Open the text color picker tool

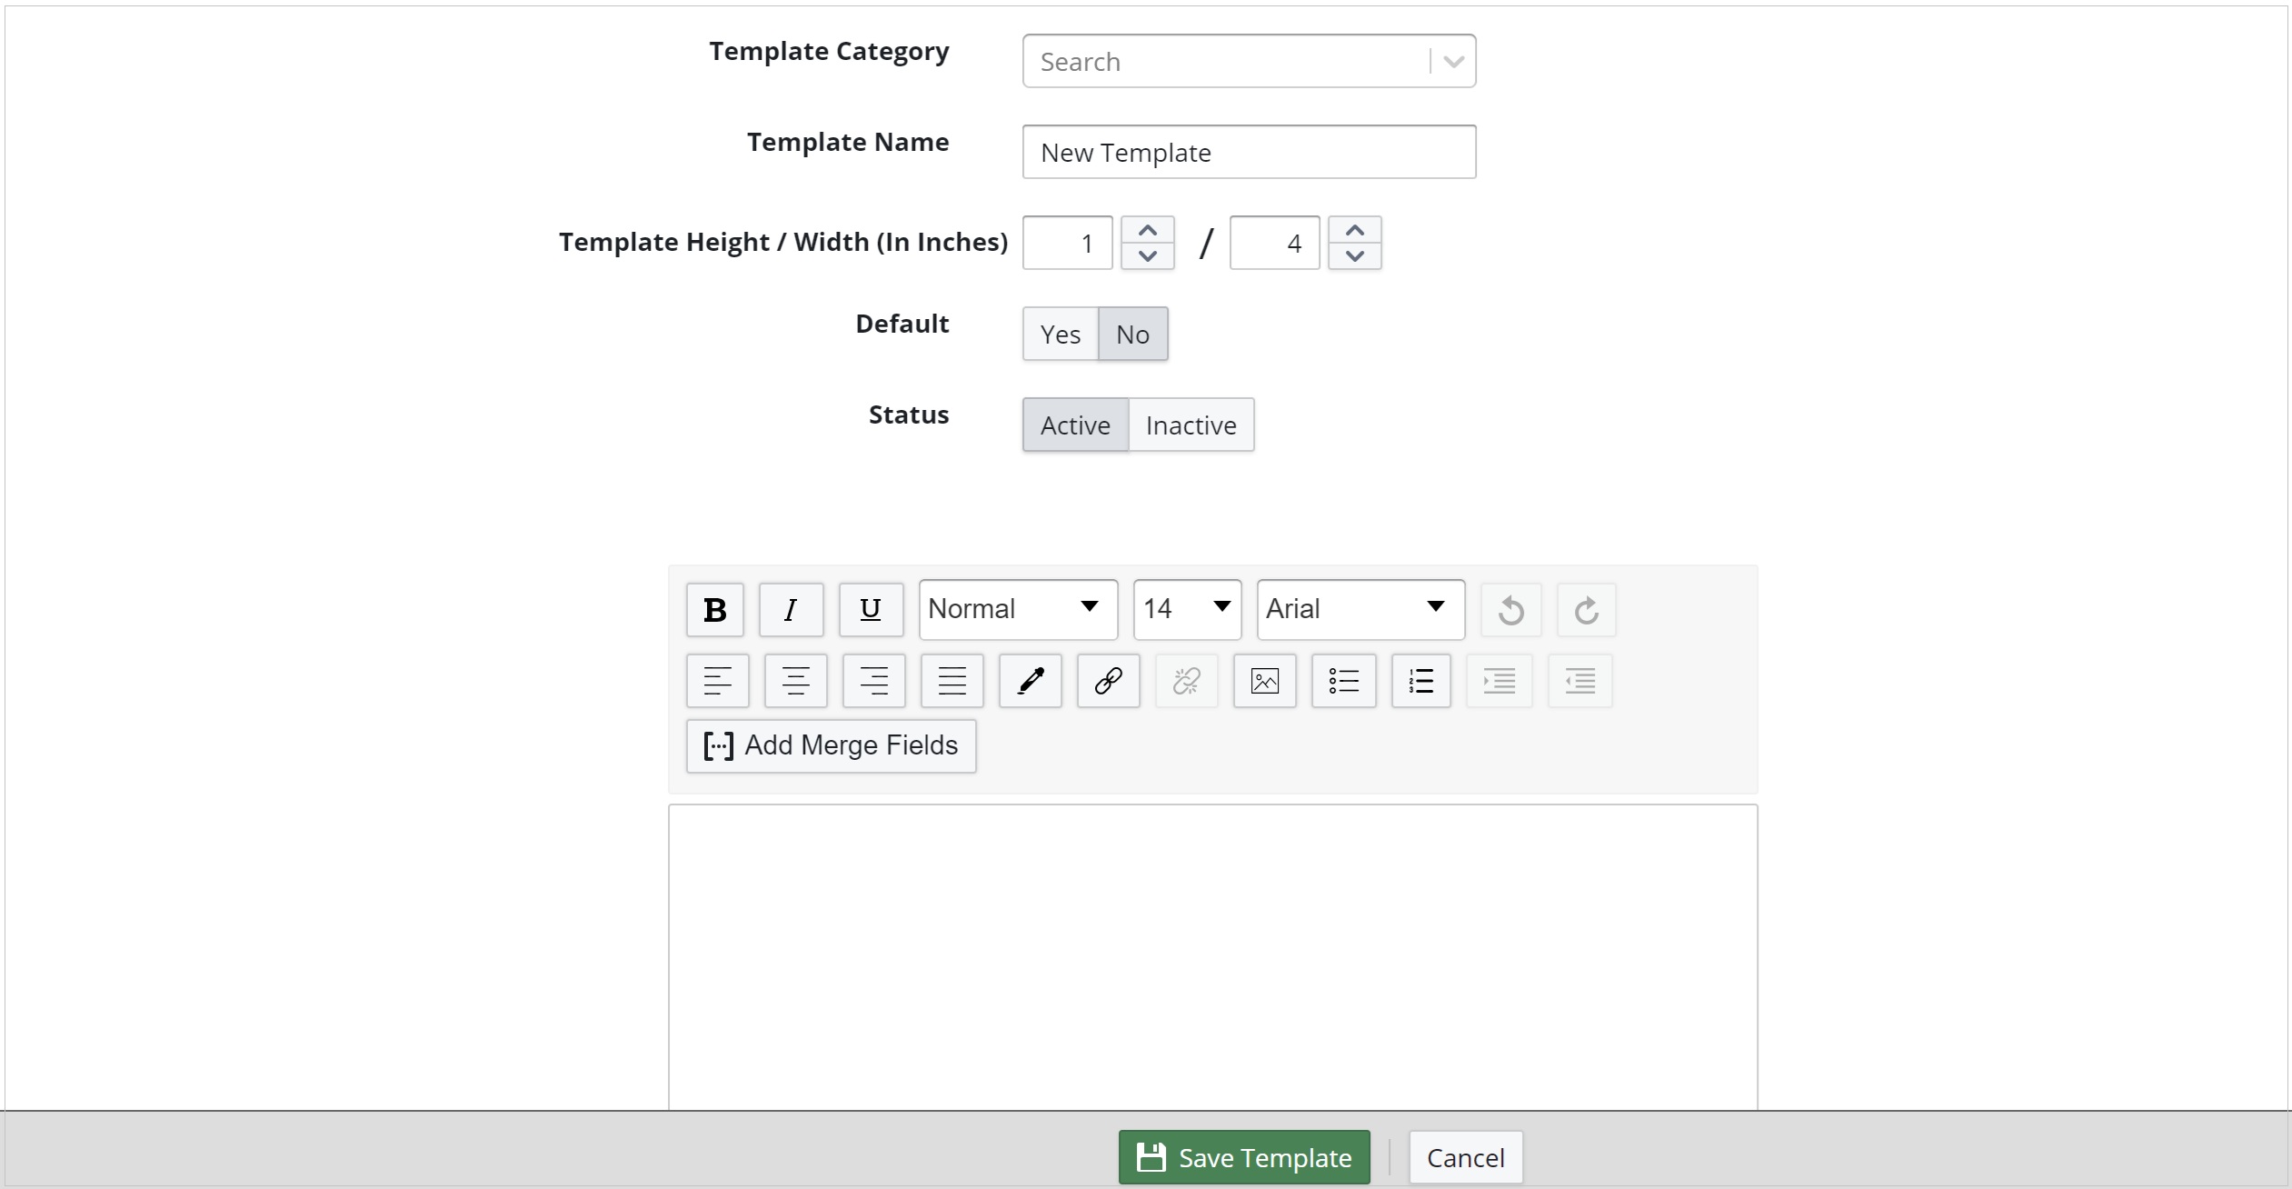coord(1030,681)
